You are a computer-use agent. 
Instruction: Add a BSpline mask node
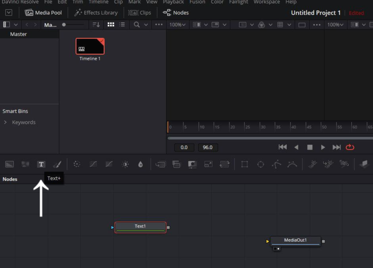(292, 164)
